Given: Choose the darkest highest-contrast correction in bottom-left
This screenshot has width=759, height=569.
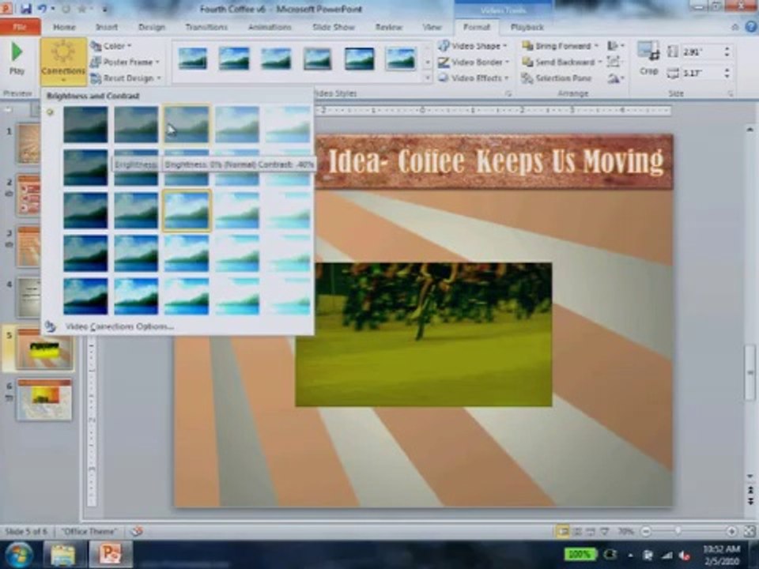Looking at the screenshot, I should (x=85, y=296).
